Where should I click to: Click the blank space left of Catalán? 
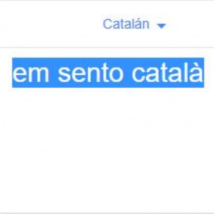pyautogui.click(x=51, y=24)
